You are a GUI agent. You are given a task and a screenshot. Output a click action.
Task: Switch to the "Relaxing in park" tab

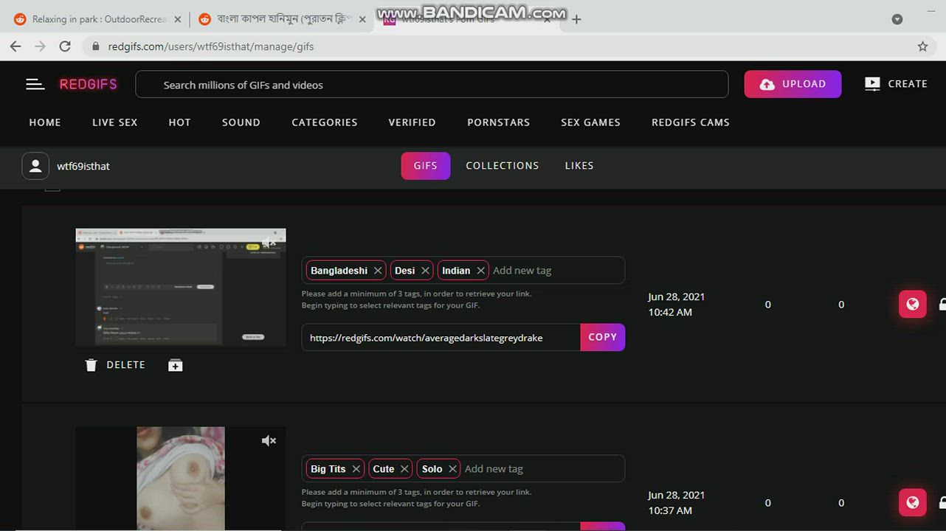pos(98,19)
